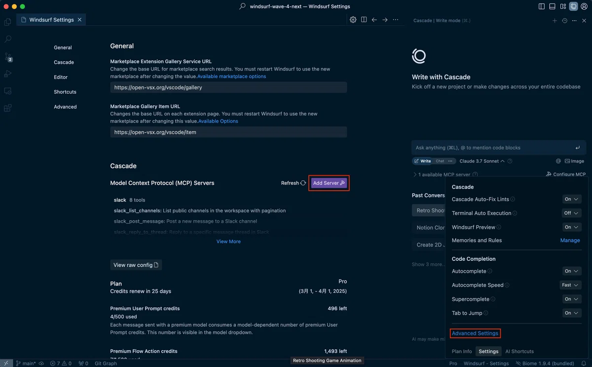The image size is (592, 367).
Task: Open the Remote Explorer icon
Action: click(7, 91)
